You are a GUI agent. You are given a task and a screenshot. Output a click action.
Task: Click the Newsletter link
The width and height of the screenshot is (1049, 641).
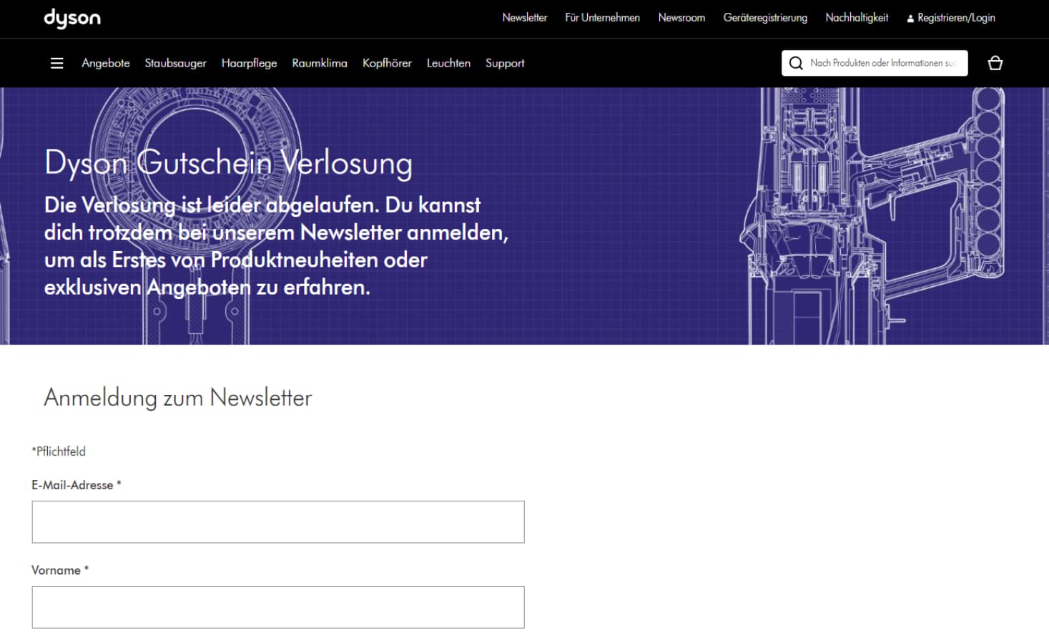click(x=525, y=18)
